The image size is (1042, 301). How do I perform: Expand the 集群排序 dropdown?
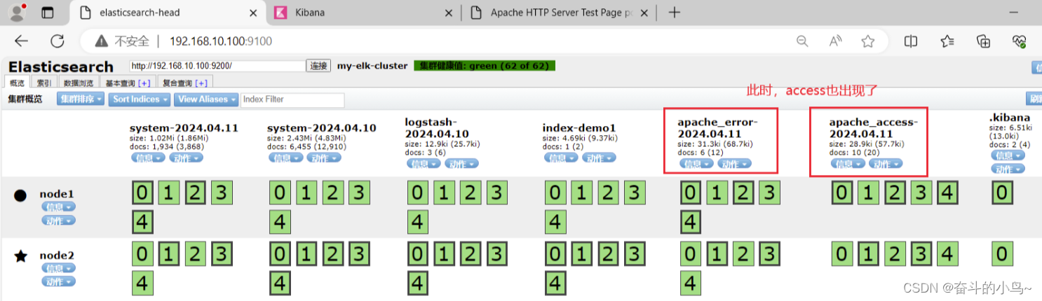tap(81, 99)
